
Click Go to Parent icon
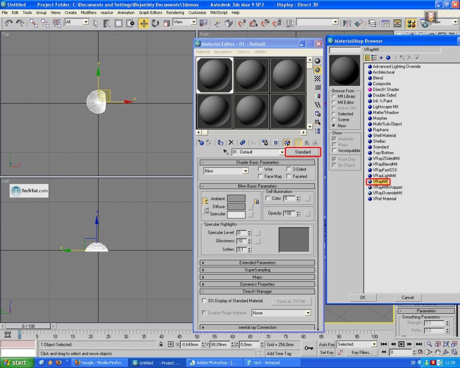point(307,143)
